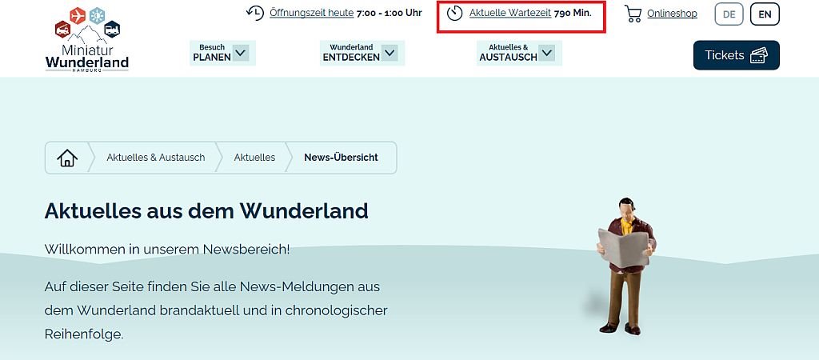819x360 pixels.
Task: Click the ticket icon in Tickets button
Action: 759,55
